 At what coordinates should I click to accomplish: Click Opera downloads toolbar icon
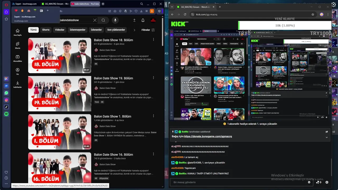tap(142, 11)
